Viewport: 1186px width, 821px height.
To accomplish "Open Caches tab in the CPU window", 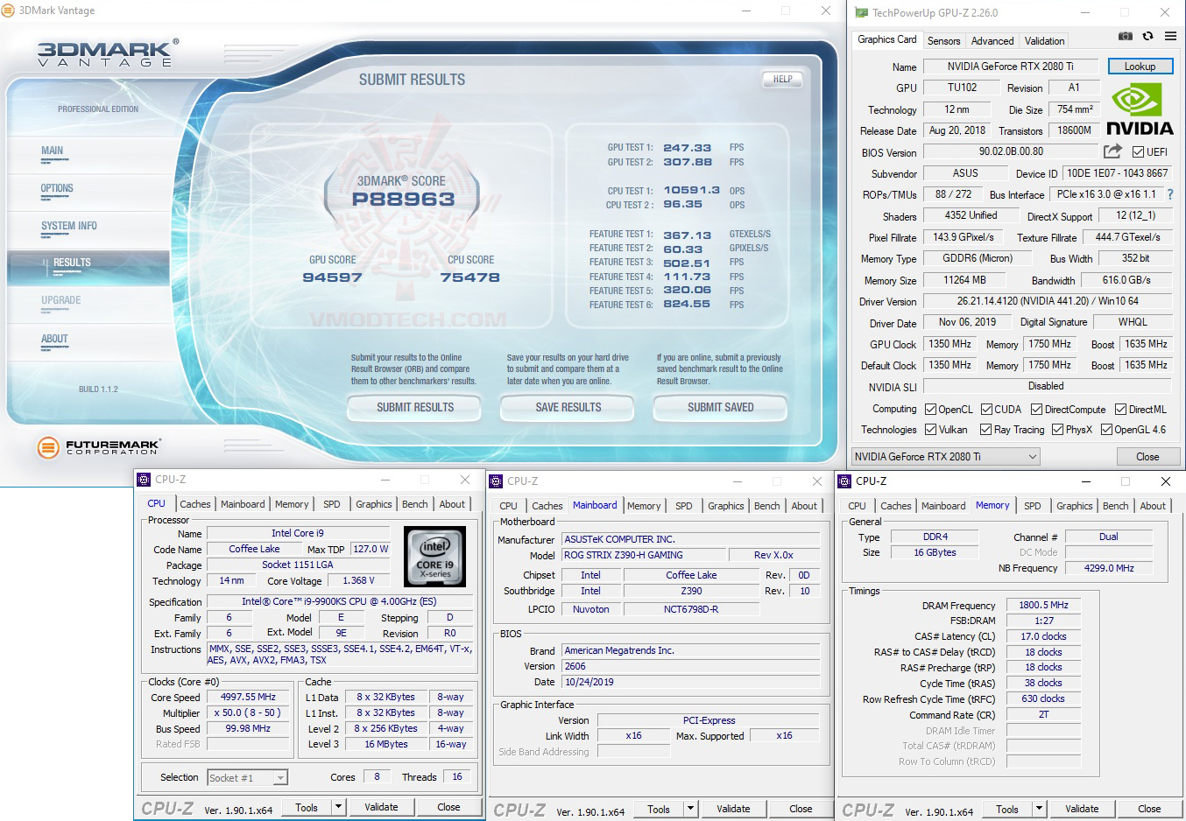I will [x=195, y=504].
